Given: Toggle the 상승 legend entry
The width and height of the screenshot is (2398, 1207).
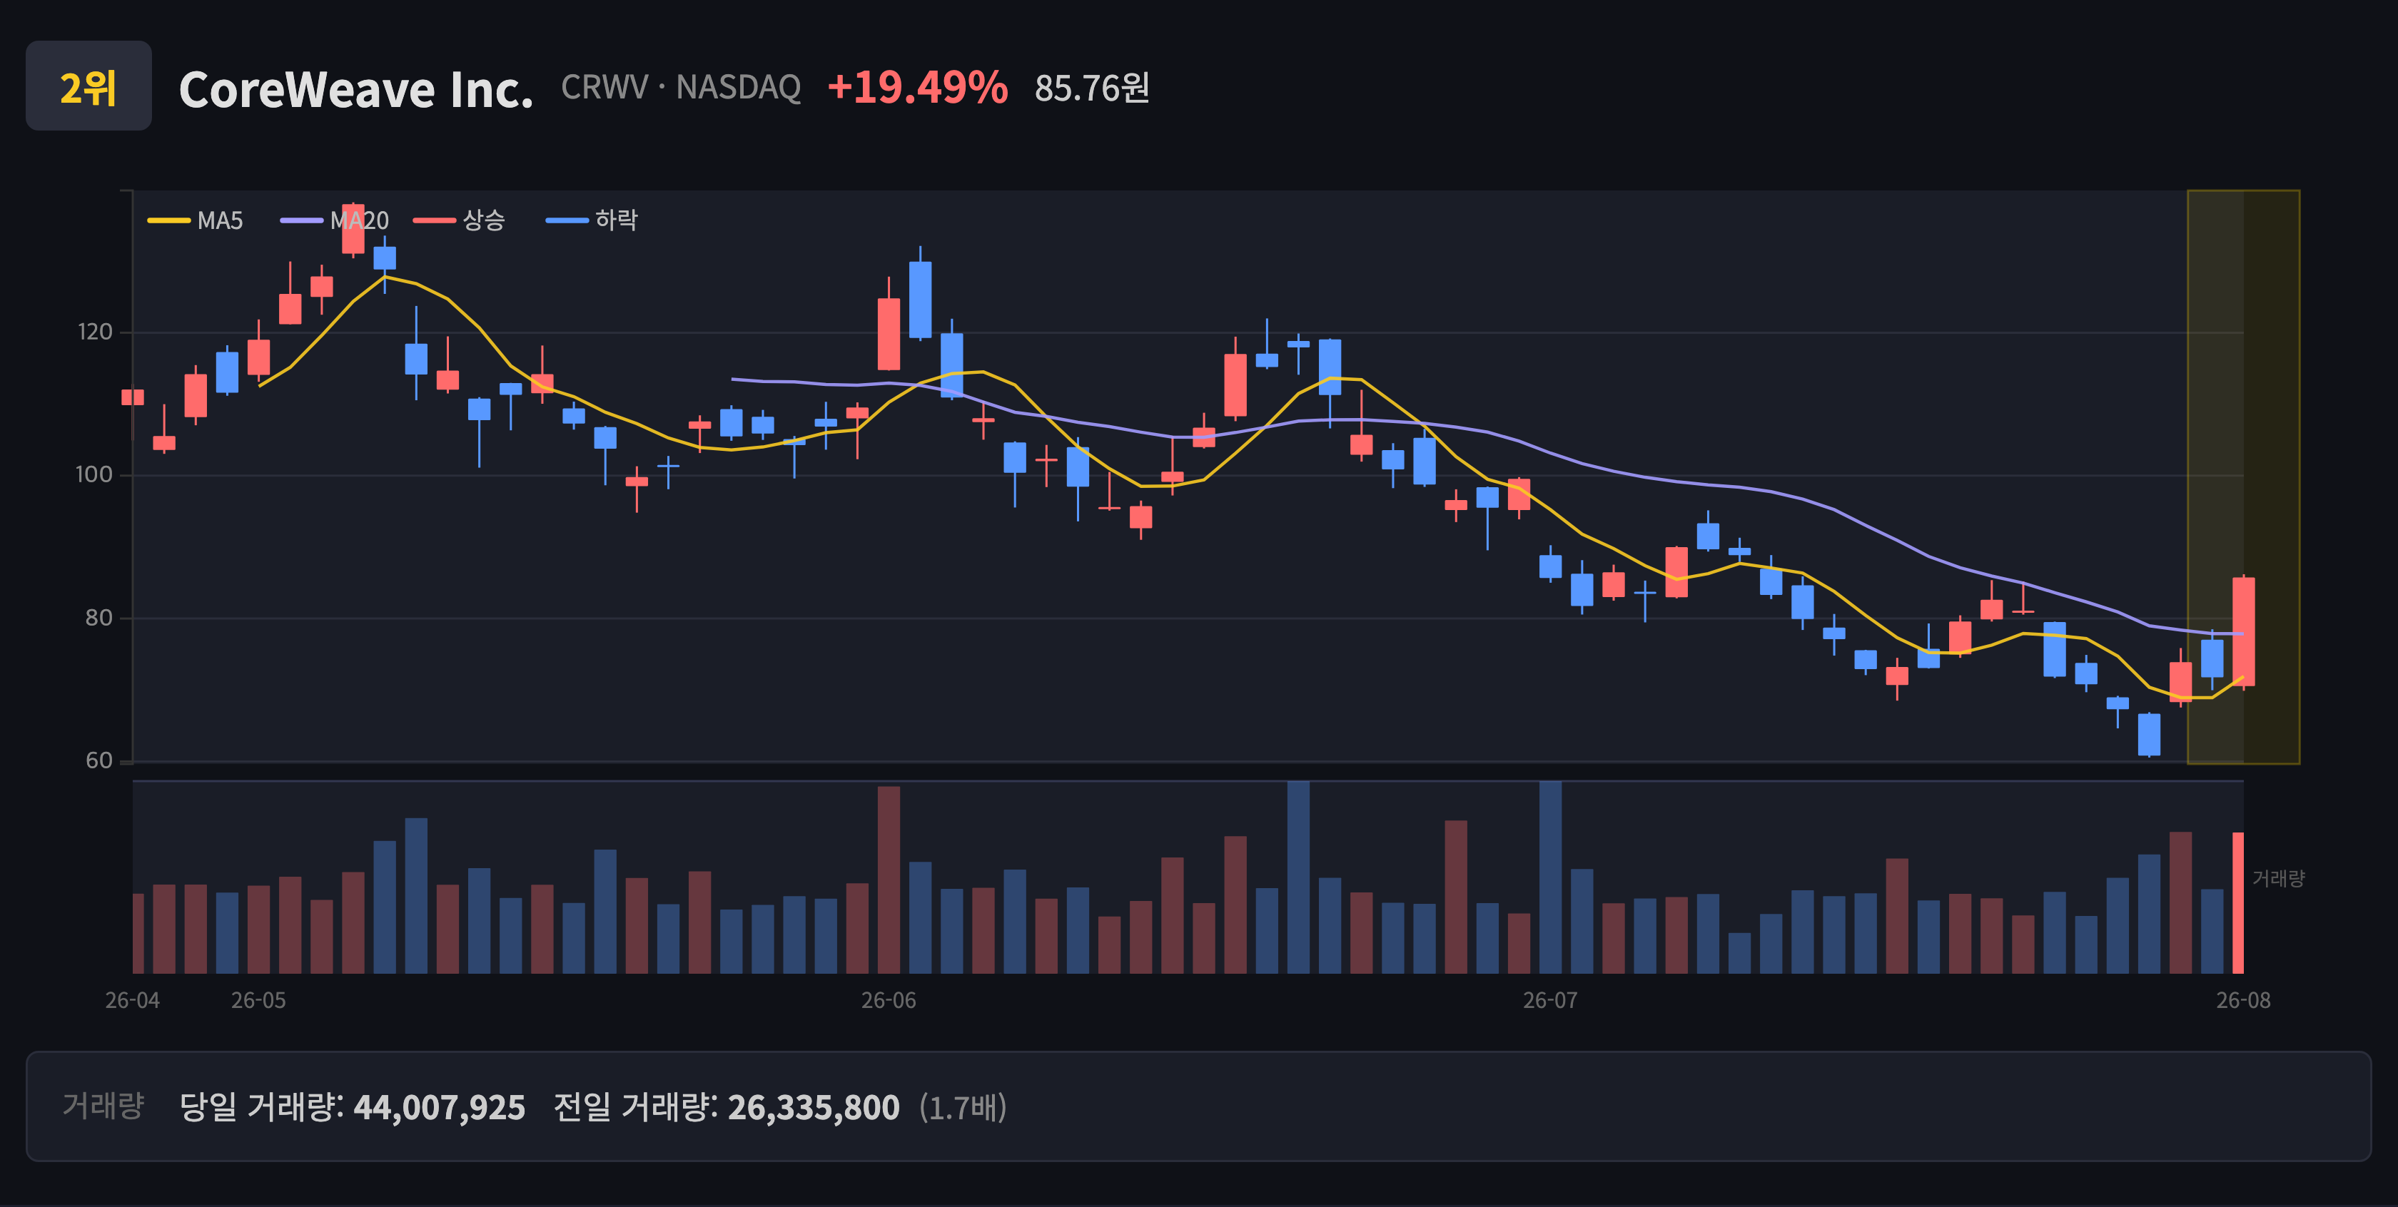Looking at the screenshot, I should click(x=459, y=220).
